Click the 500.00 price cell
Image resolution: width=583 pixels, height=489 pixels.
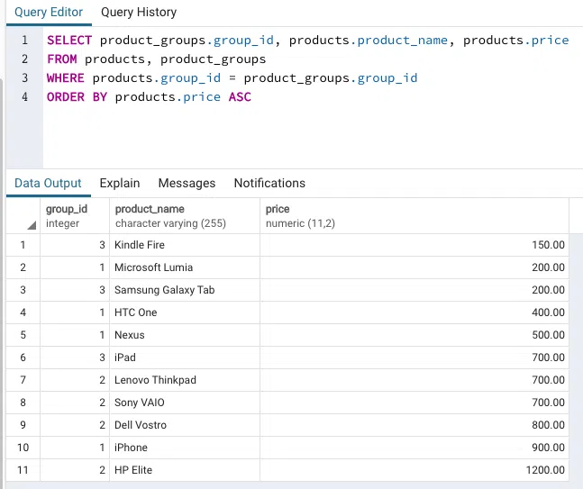point(414,335)
